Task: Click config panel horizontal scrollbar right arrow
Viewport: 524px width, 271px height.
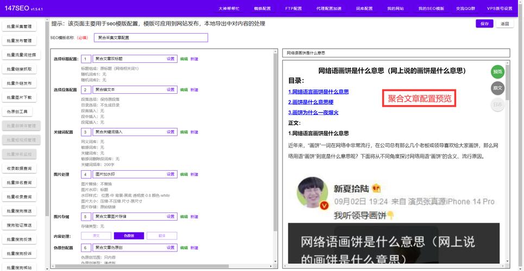Action: click(x=272, y=266)
